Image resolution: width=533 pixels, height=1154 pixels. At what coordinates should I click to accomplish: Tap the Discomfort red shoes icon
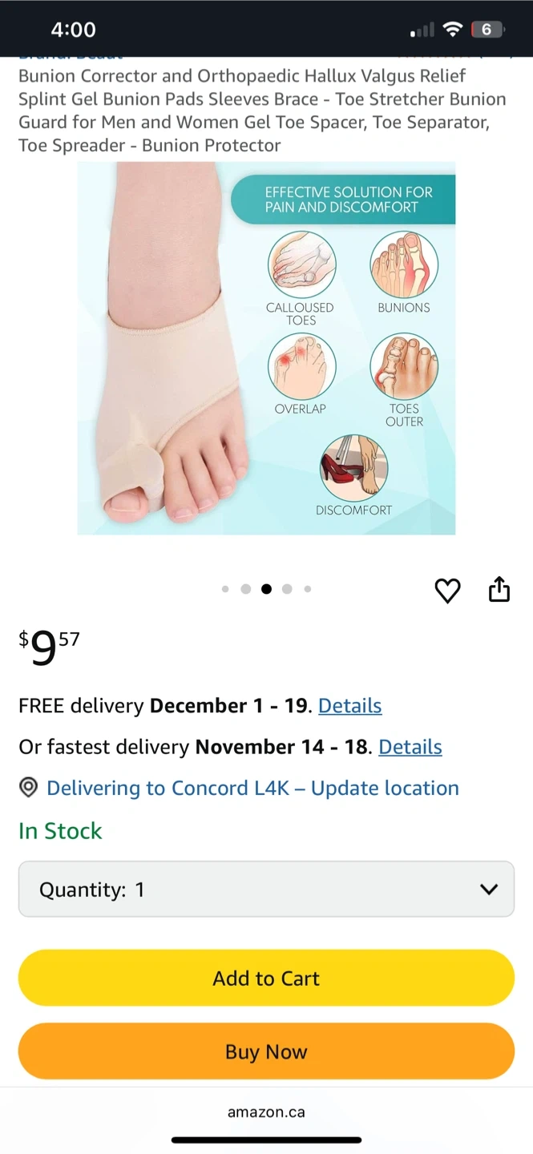coord(353,468)
